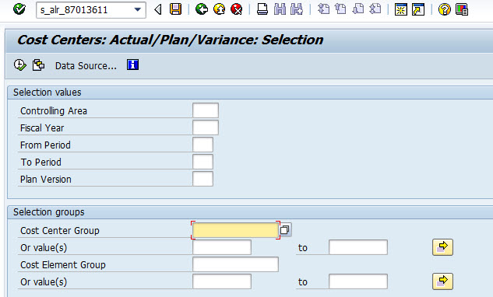Click the green checkmark Enter icon
The height and width of the screenshot is (297, 493).
tap(19, 9)
